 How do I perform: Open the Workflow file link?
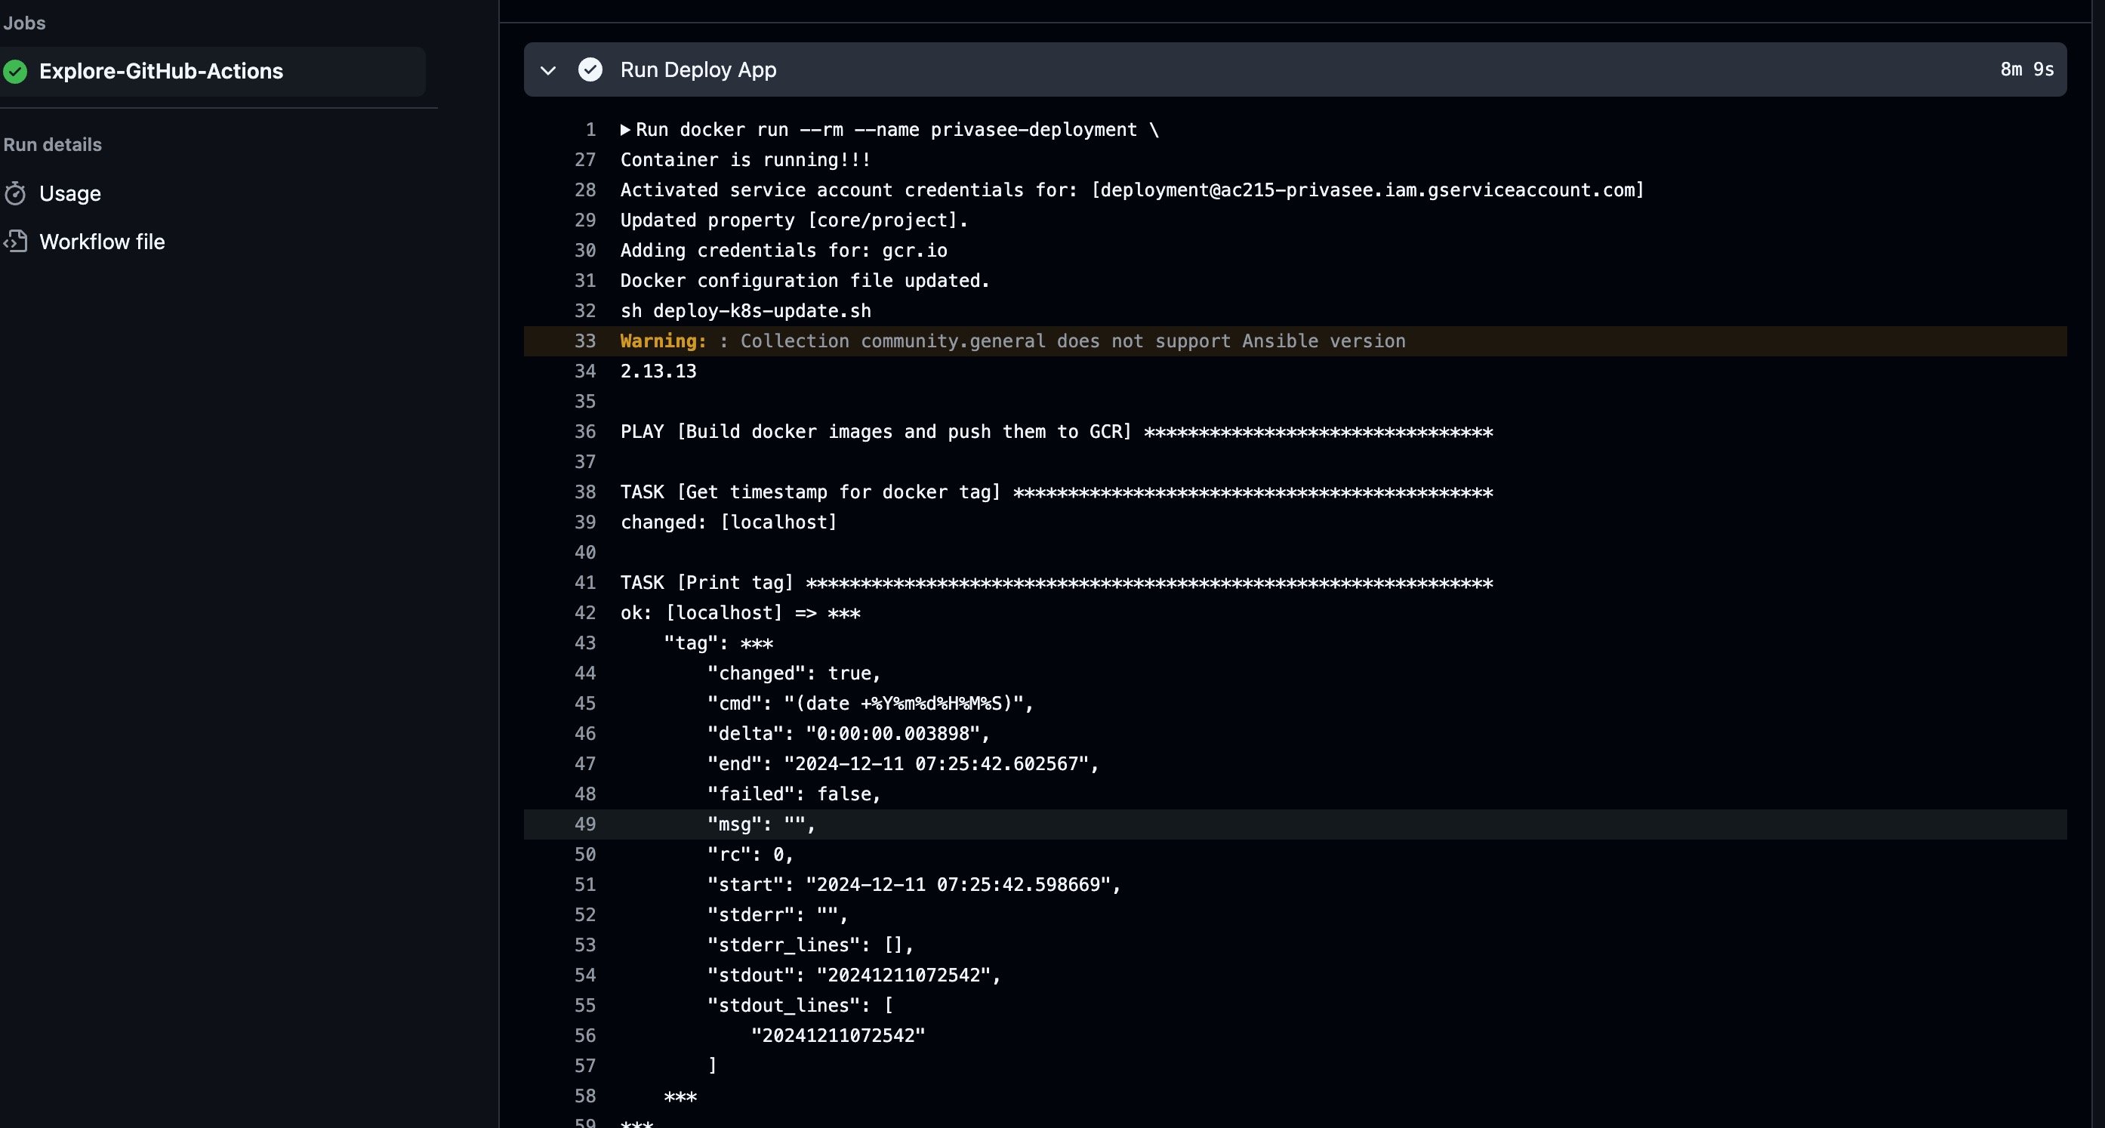[x=102, y=242]
